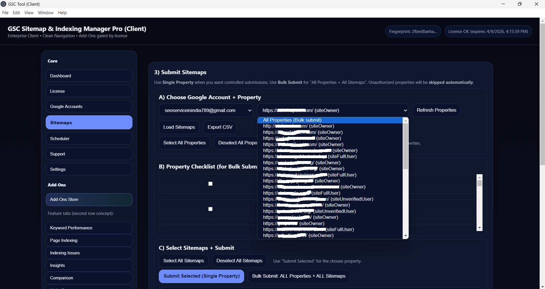The width and height of the screenshot is (545, 289).
Task: Click the GSC Tool app icon in title bar
Action: click(x=4, y=4)
